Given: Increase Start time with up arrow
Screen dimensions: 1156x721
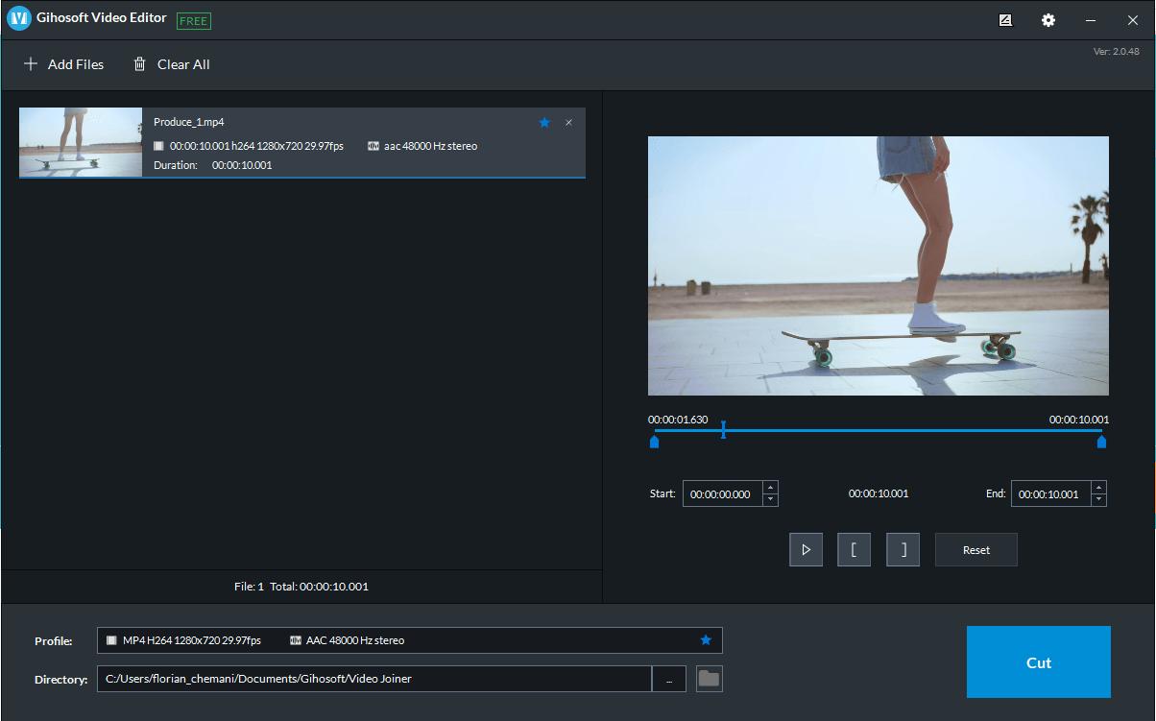Looking at the screenshot, I should tap(770, 488).
